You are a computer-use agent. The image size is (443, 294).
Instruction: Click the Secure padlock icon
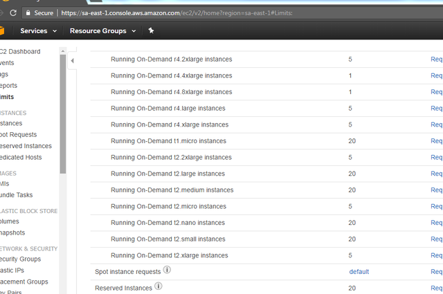click(x=28, y=12)
